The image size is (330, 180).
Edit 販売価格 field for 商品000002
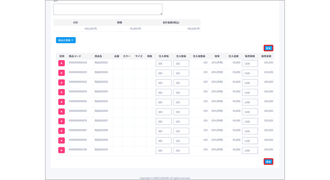(x=250, y=73)
